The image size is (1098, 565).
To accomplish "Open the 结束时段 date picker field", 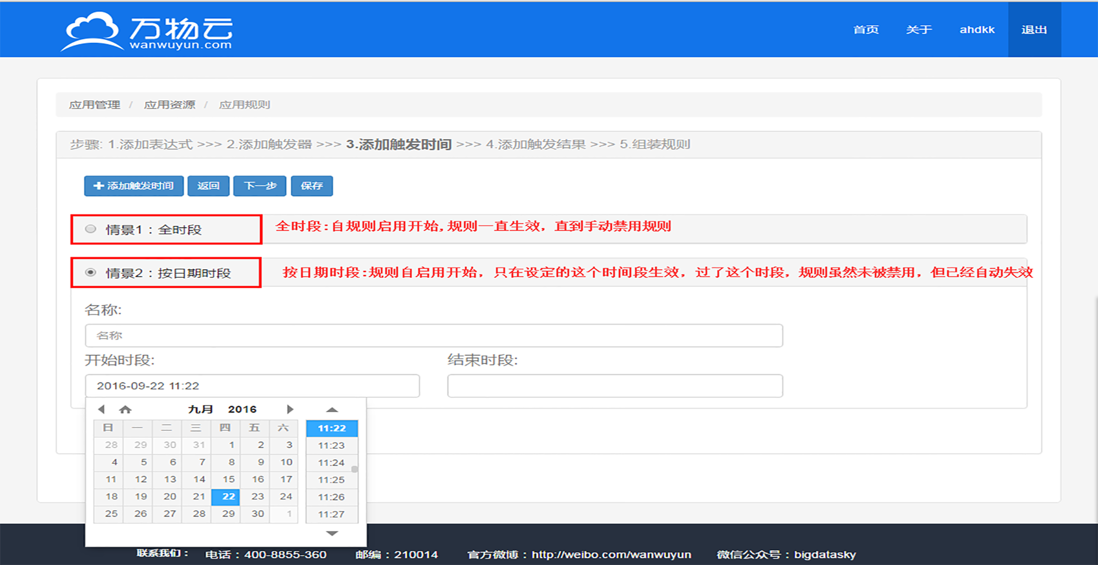I will click(615, 386).
